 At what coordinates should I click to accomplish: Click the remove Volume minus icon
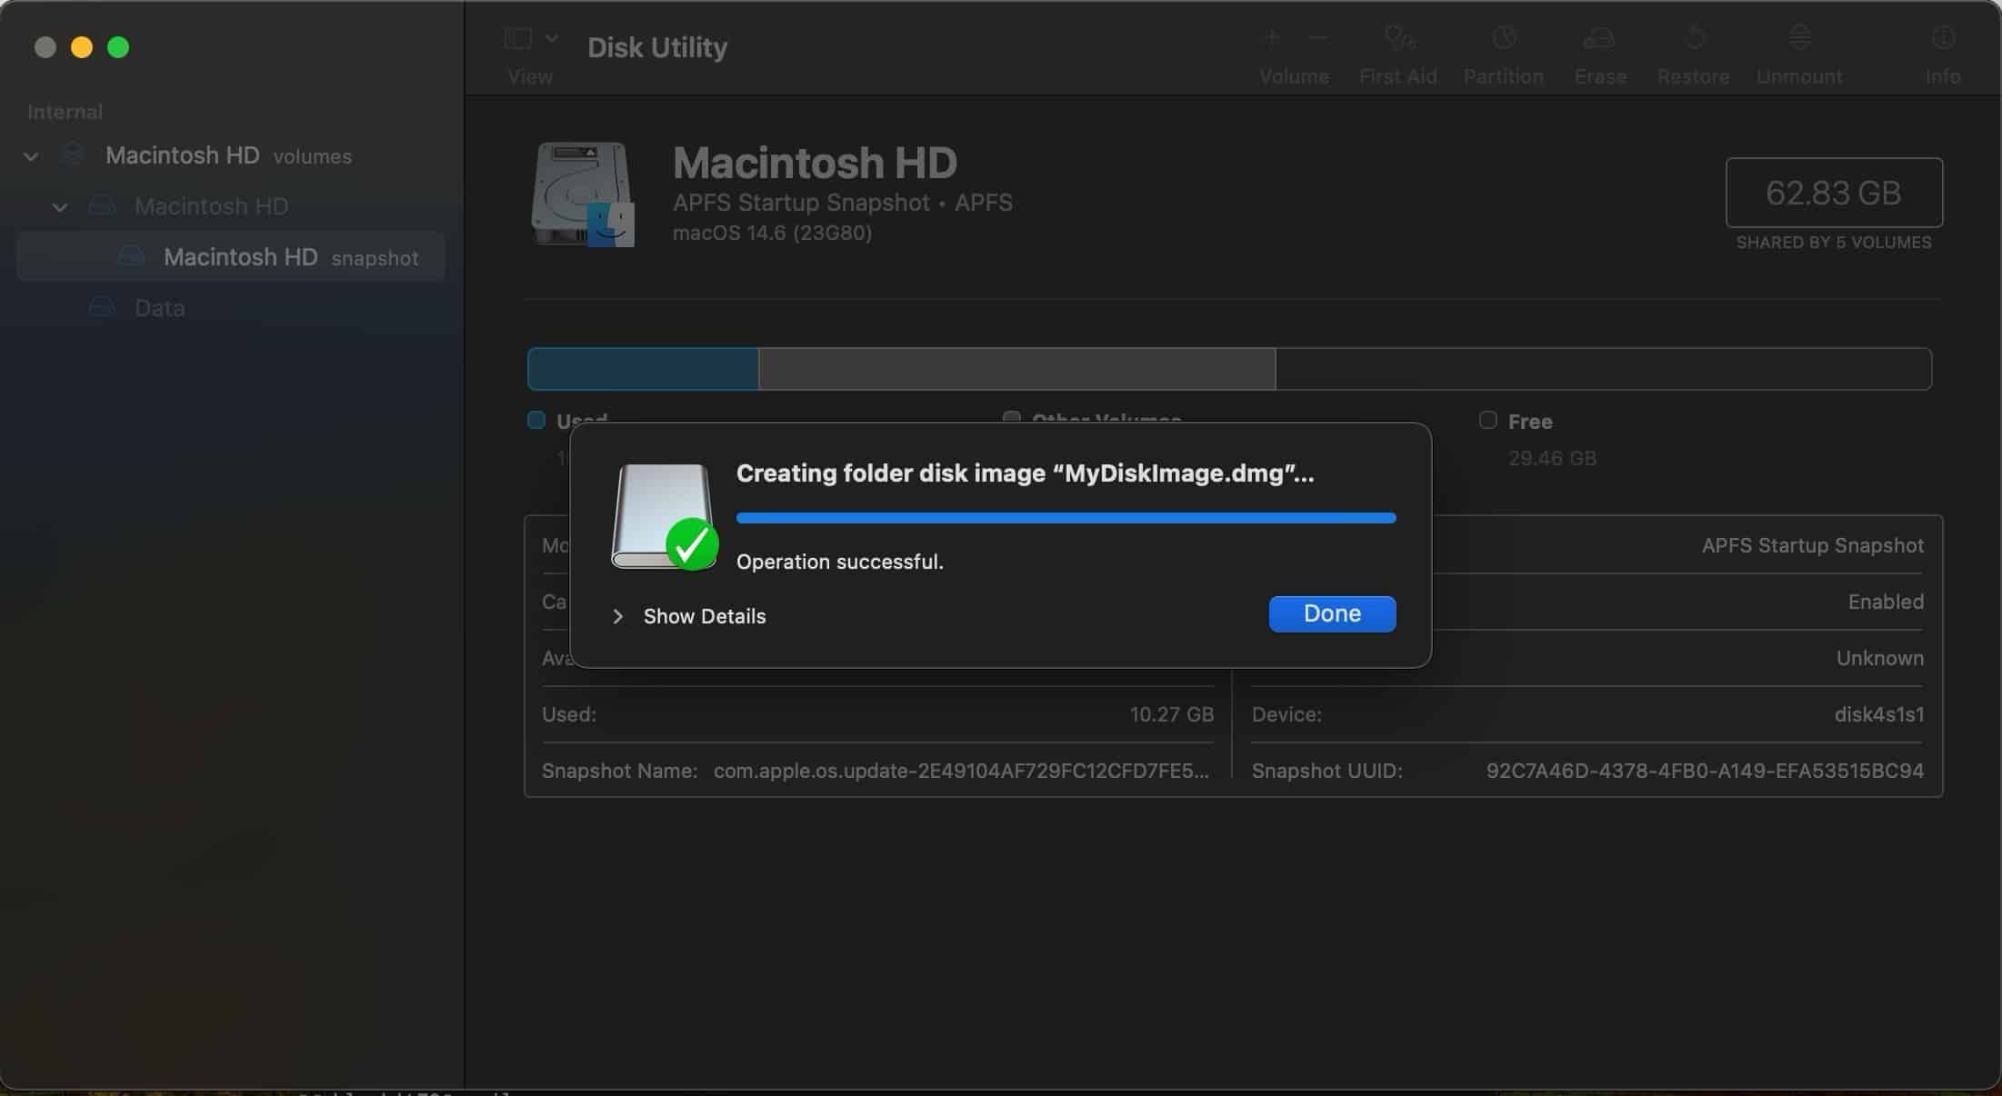pos(1318,38)
